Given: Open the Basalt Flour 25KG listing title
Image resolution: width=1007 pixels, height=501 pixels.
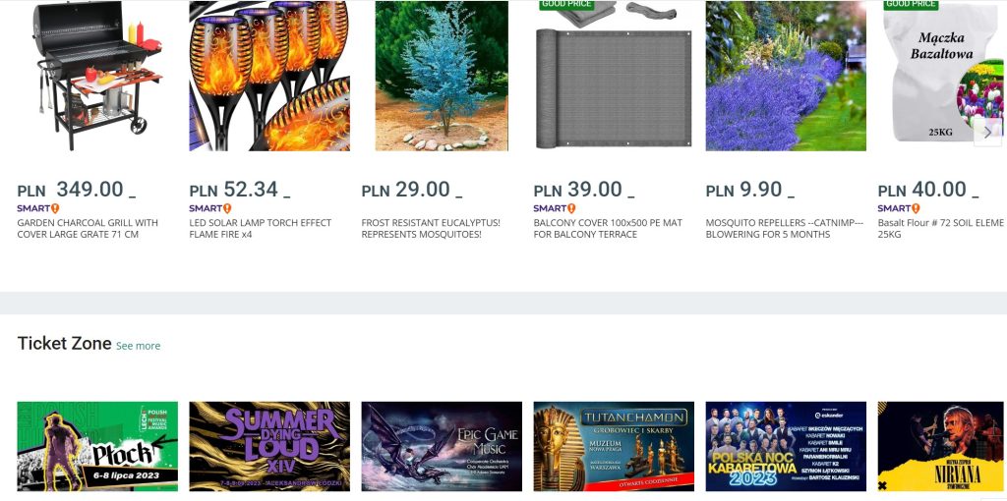Looking at the screenshot, I should (x=941, y=228).
